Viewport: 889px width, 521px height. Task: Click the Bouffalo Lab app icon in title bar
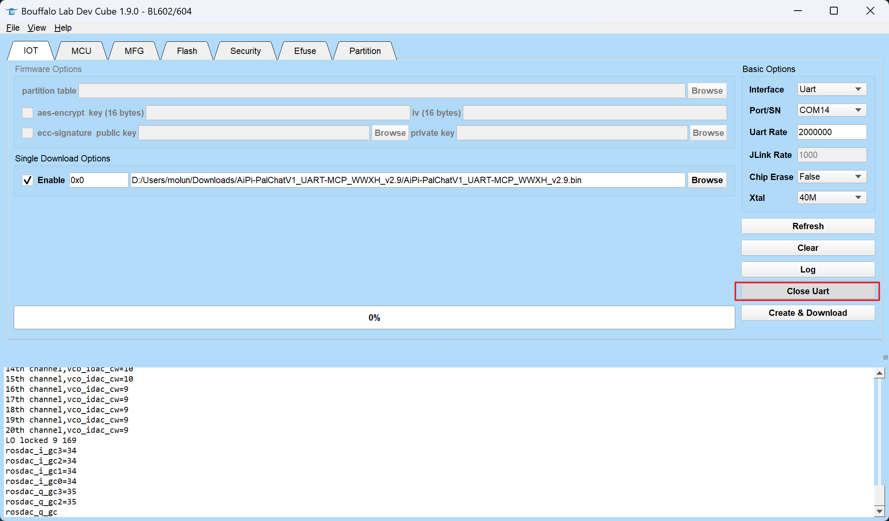click(x=11, y=11)
